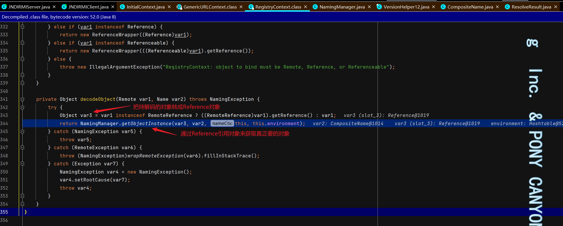Click the RegistryContext.class file icon
This screenshot has height=226, width=563.
251,7
